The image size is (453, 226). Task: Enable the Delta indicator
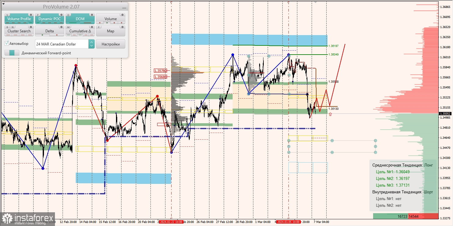(x=49, y=31)
